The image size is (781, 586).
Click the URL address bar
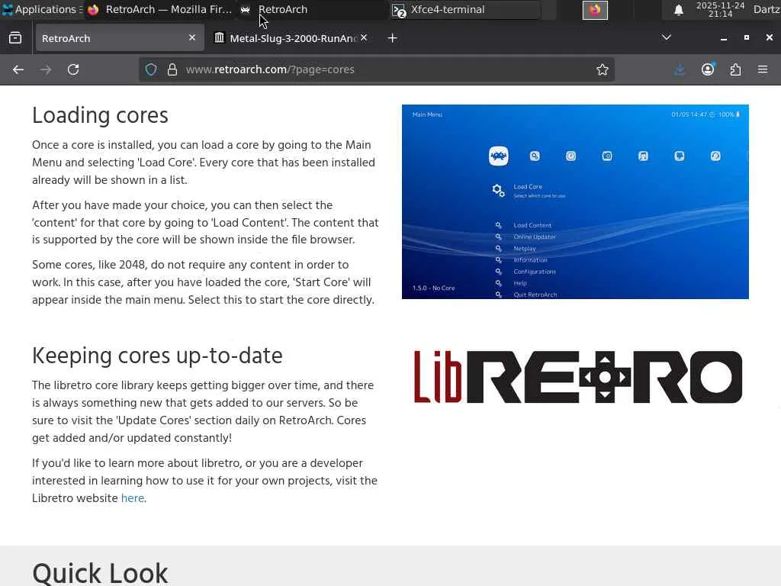click(376, 69)
